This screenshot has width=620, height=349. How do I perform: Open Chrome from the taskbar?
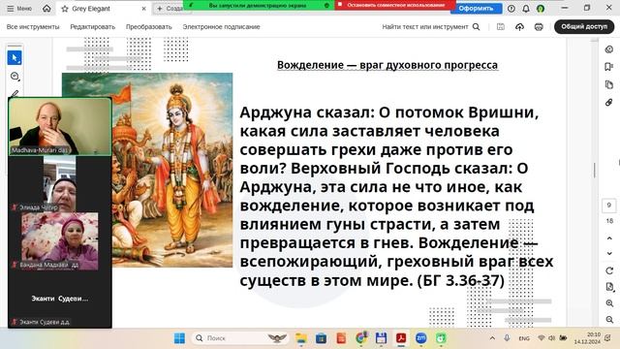361,338
